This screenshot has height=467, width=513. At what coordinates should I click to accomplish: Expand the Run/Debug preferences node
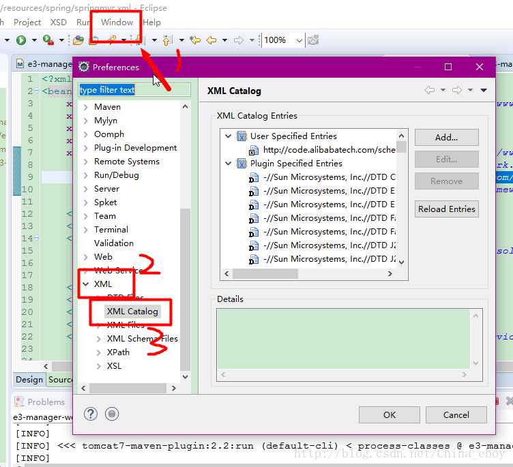[86, 175]
